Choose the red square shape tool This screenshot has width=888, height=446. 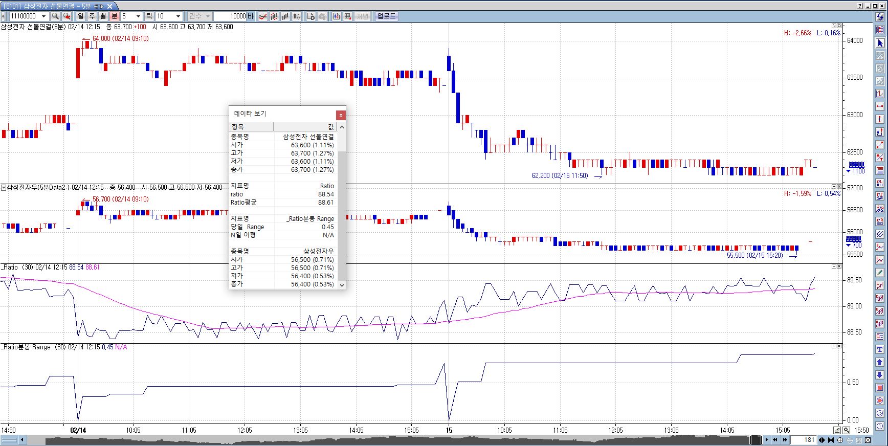click(x=880, y=388)
